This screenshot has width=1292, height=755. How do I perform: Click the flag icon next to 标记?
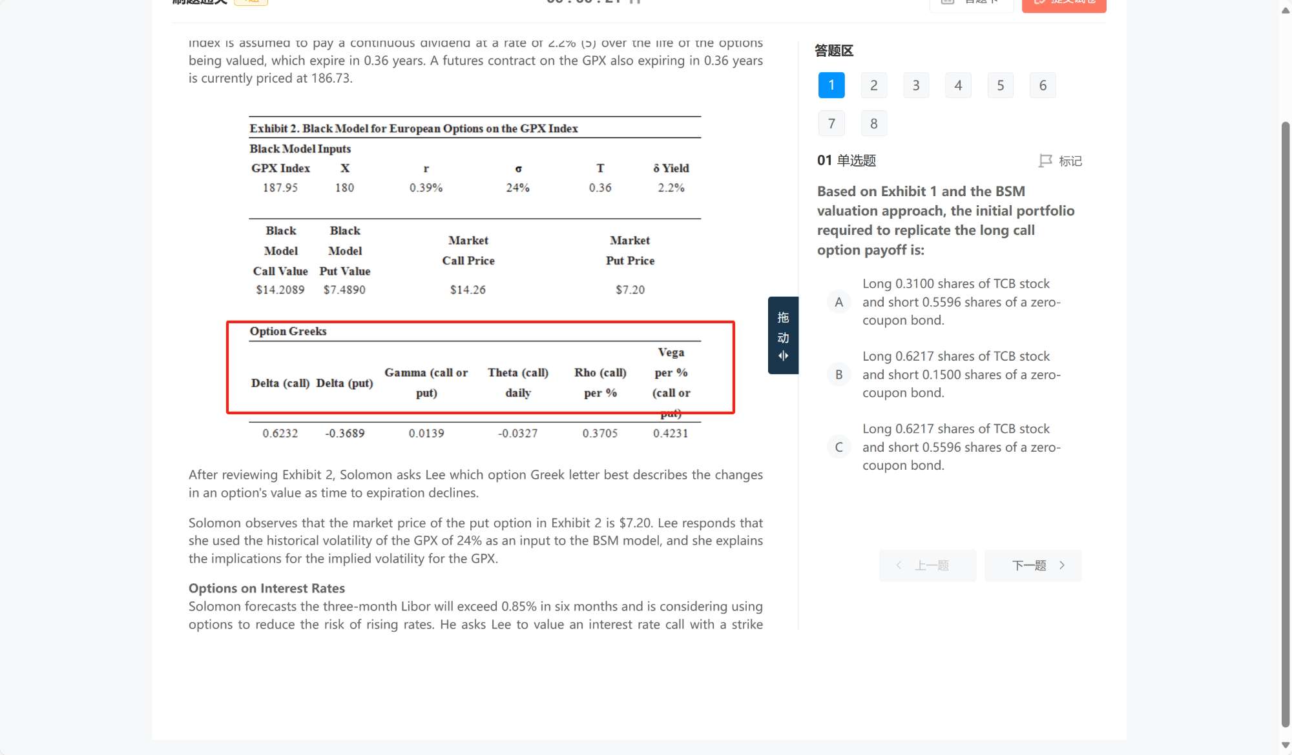point(1045,161)
